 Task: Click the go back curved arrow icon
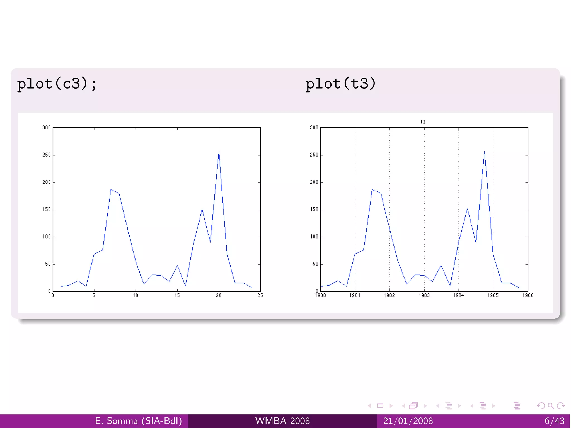[x=540, y=406]
